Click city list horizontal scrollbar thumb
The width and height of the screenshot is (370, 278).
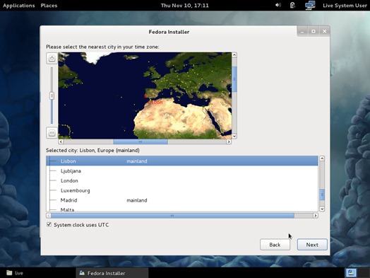(172, 216)
